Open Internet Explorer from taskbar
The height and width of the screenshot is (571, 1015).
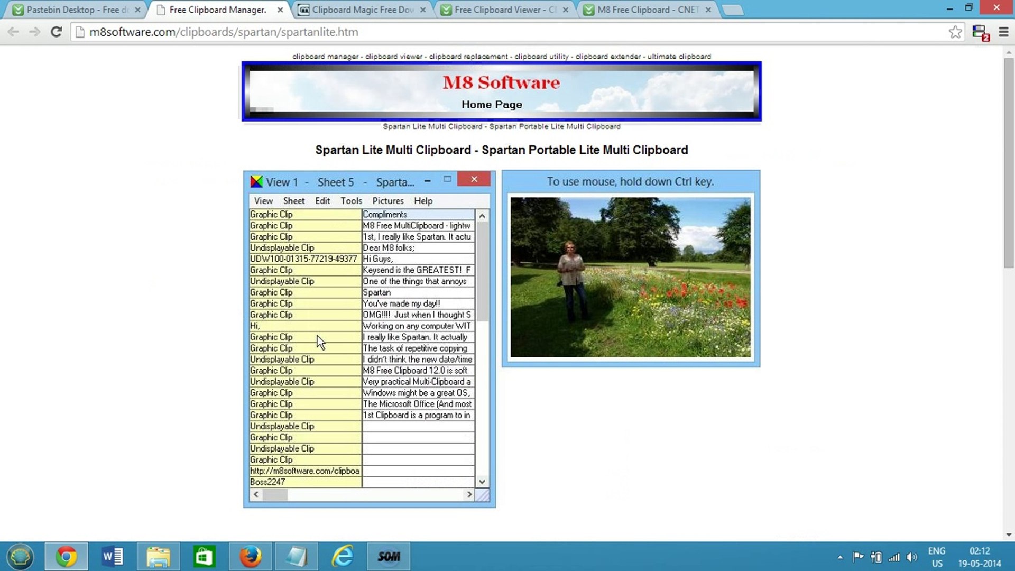(x=343, y=556)
